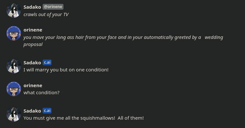Click orinene's avatar beside 'what condition?'
245x128 pixels.
(14, 89)
